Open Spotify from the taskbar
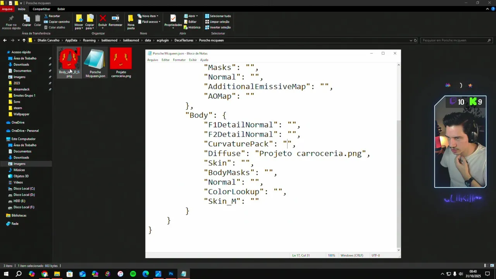This screenshot has width=496, height=279. click(133, 274)
